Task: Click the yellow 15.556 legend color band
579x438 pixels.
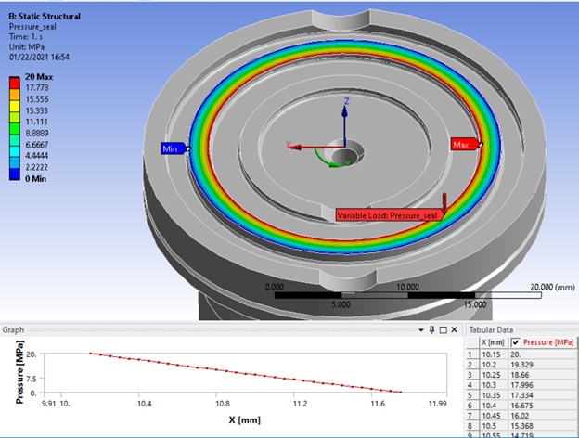Action: click(x=15, y=106)
